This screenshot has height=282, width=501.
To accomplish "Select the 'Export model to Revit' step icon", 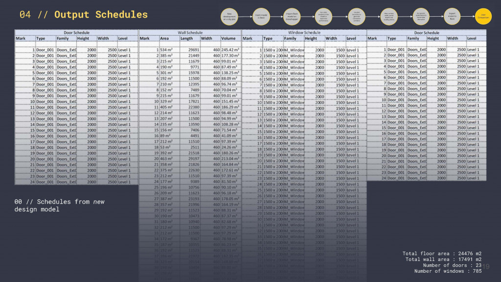I will [x=452, y=16].
